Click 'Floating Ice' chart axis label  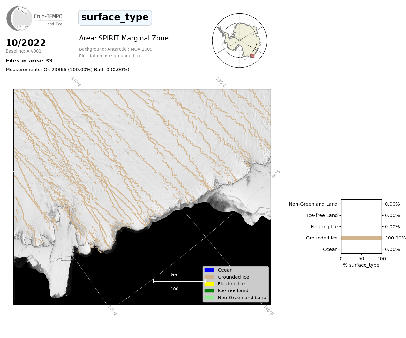[324, 227]
